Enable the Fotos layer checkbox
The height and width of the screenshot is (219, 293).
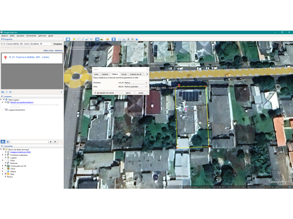point(5,160)
